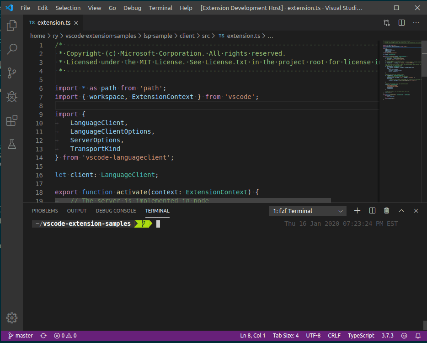Change Tab Size: 4 indentation setting
427x343 pixels.
286,336
